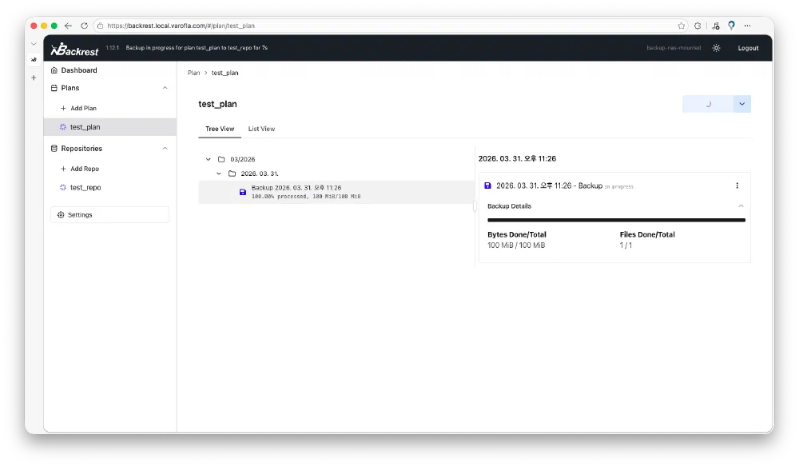This screenshot has height=467, width=799.
Task: Collapse the 03/2026 folder tree node
Action: click(x=209, y=159)
